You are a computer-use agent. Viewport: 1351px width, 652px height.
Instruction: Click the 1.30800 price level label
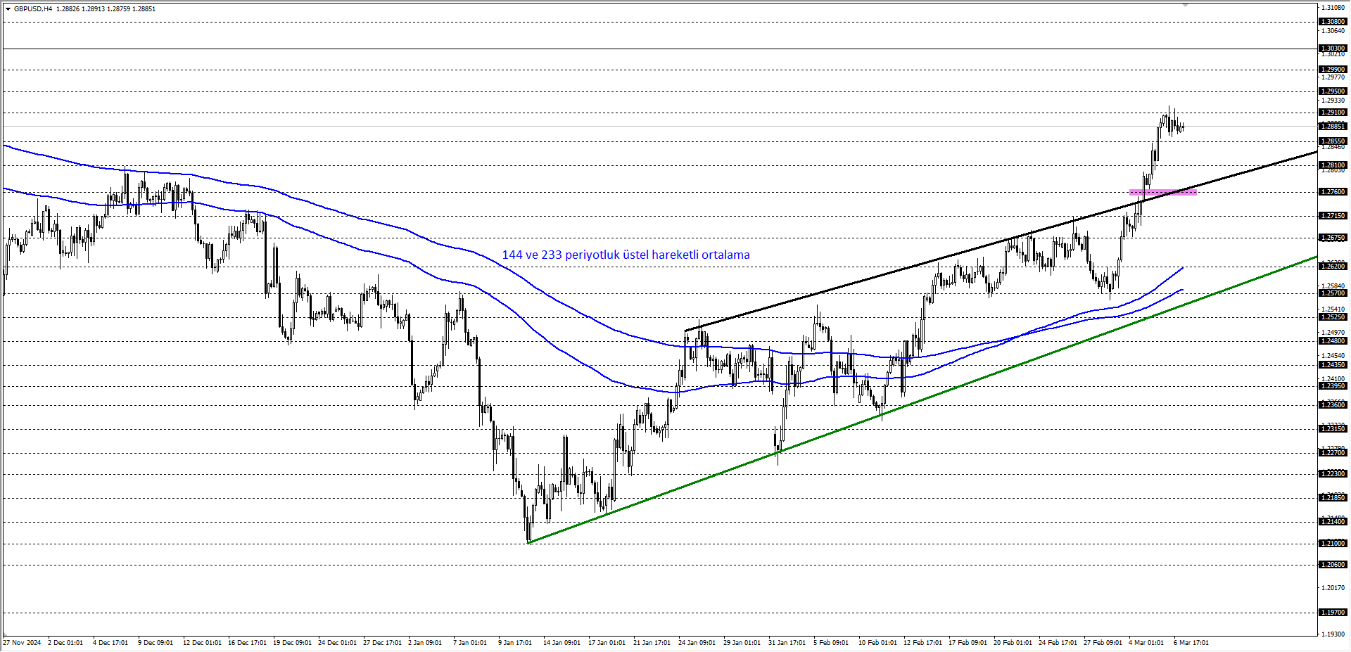click(1333, 22)
